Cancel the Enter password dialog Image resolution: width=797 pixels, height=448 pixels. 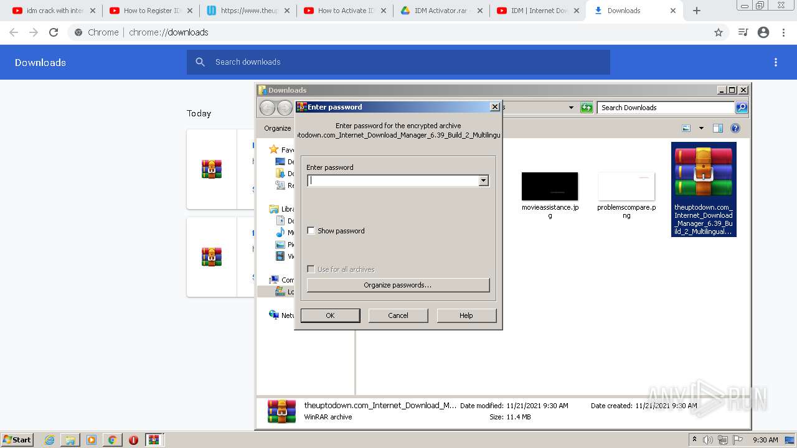(x=398, y=315)
